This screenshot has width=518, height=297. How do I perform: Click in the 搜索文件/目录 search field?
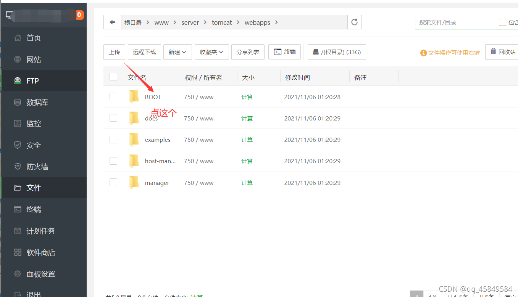pyautogui.click(x=456, y=22)
